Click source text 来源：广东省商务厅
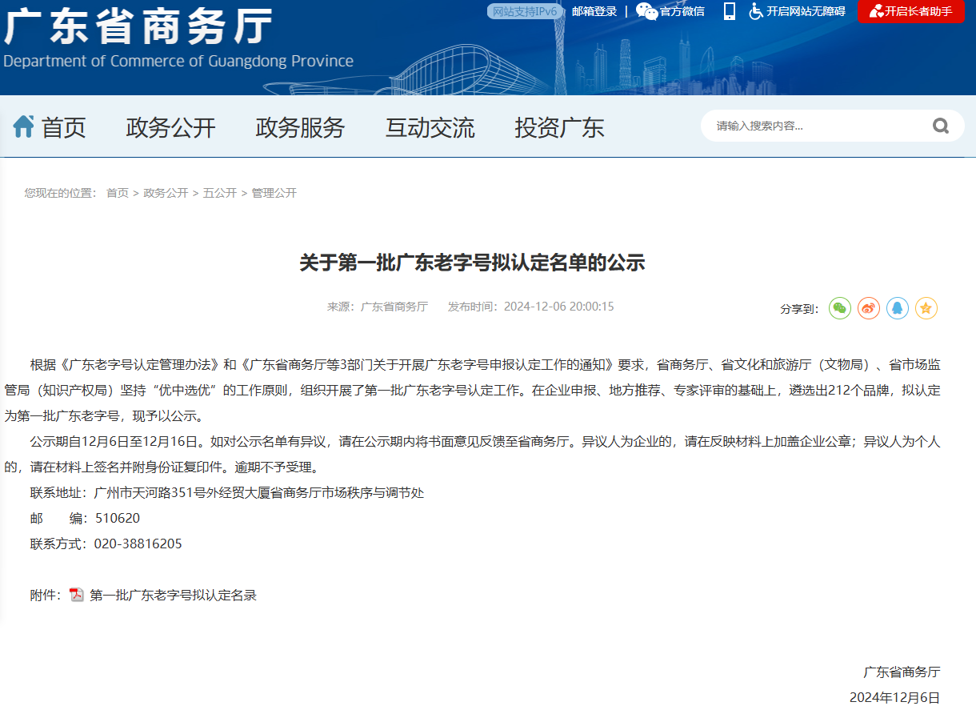 (x=378, y=307)
